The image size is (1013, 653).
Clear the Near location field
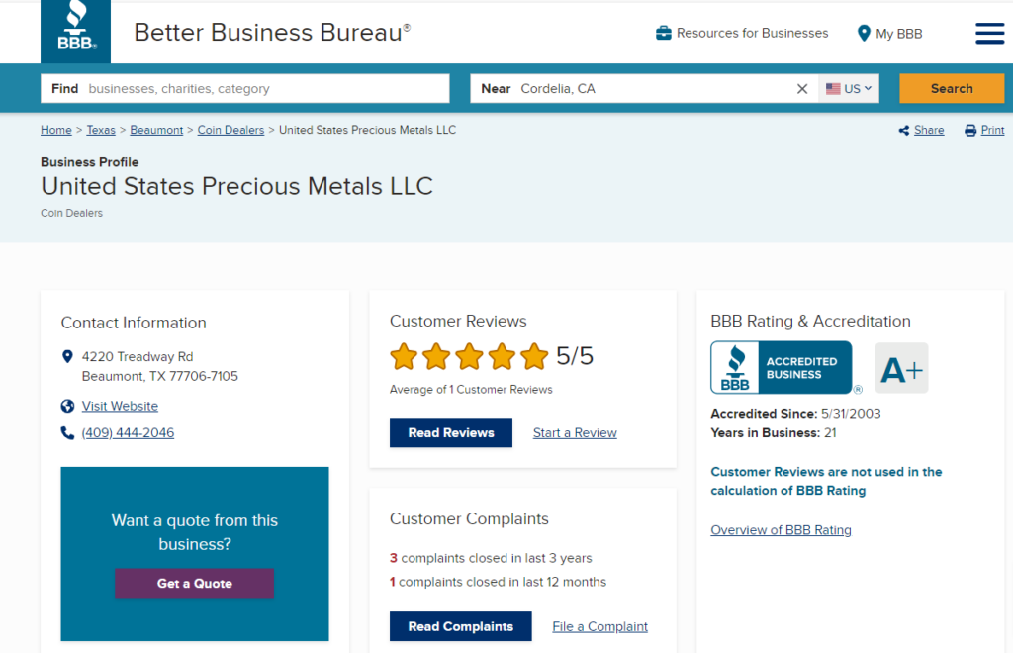(x=801, y=88)
